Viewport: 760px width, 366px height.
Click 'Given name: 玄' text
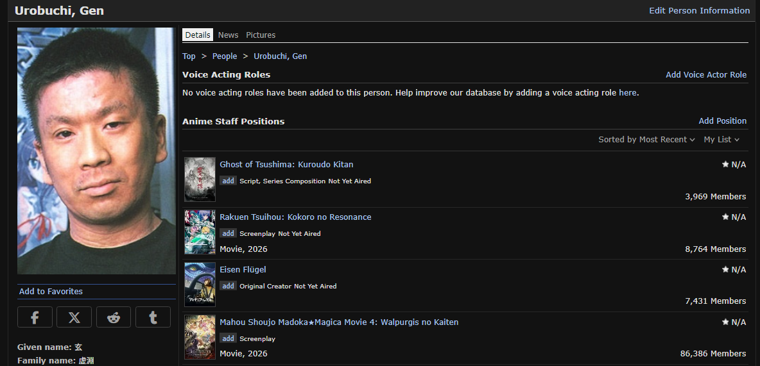(50, 347)
